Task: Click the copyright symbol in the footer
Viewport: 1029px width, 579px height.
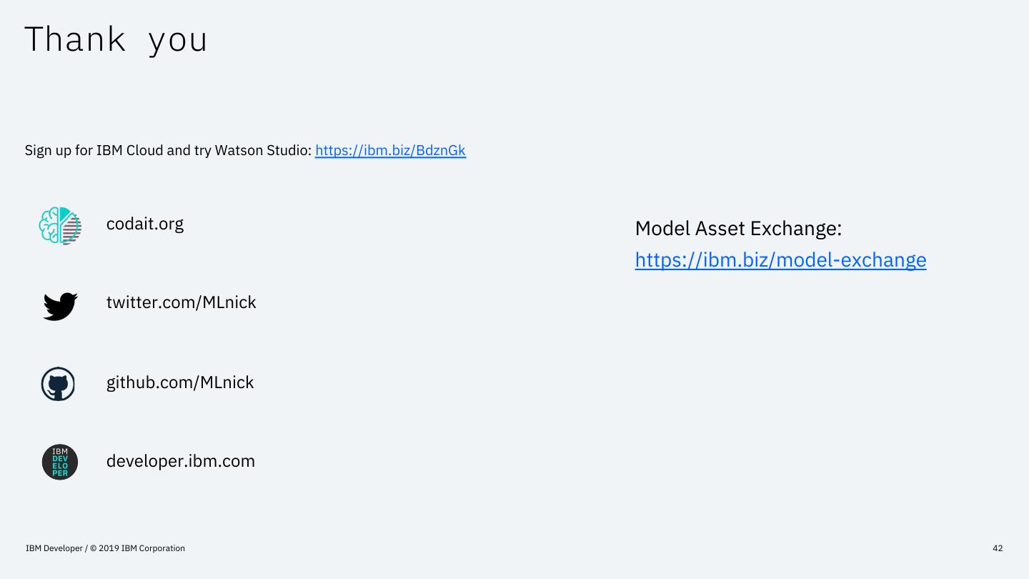Action: 93,548
